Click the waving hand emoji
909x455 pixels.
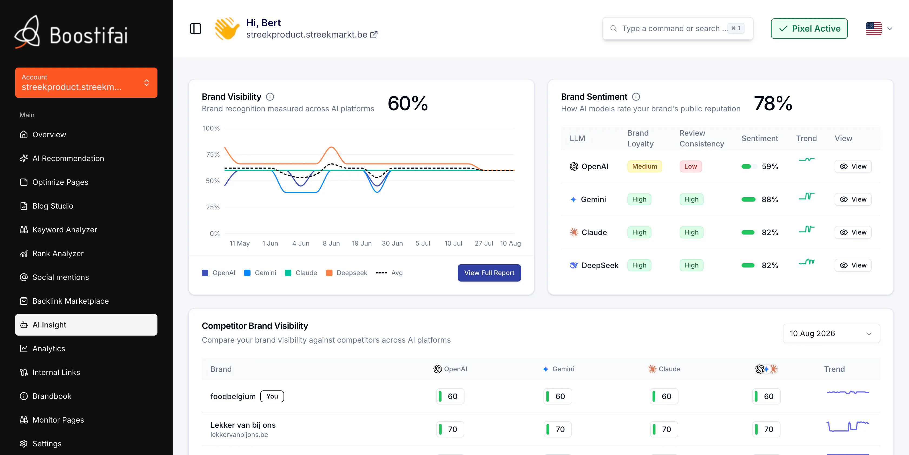[x=227, y=29]
